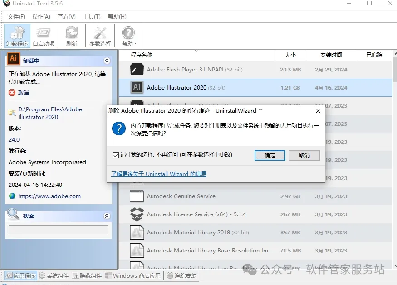Click the 刷新 refresh toolbar icon
Screen dimensions: 397x285
tap(72, 36)
